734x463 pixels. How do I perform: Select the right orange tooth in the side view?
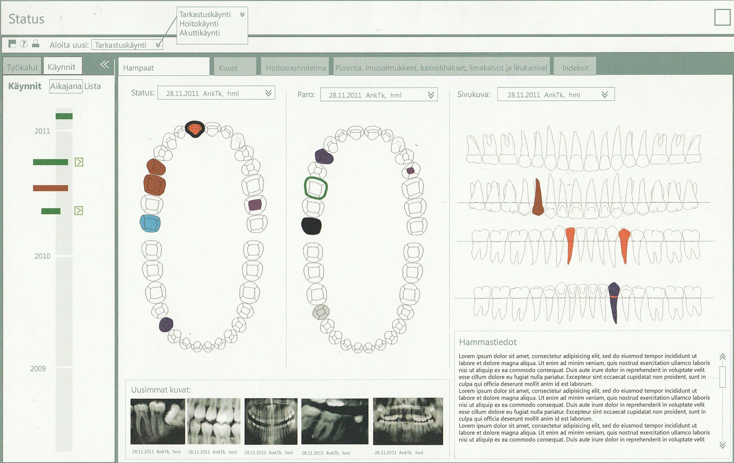(624, 246)
